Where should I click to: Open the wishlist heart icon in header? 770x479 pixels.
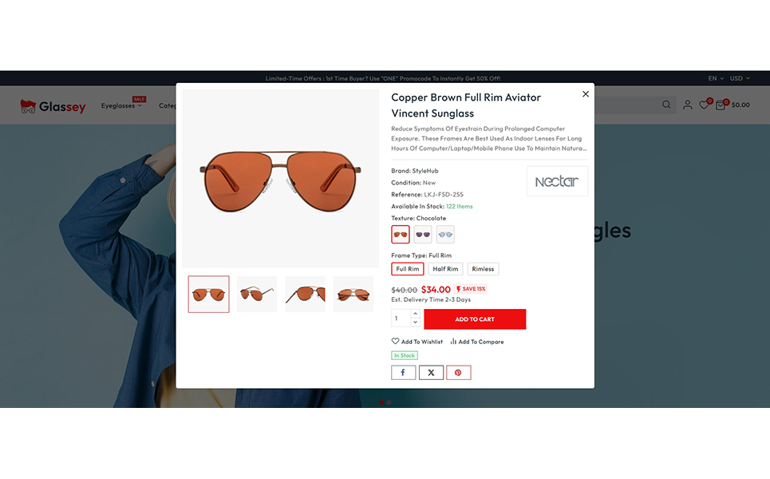(705, 104)
